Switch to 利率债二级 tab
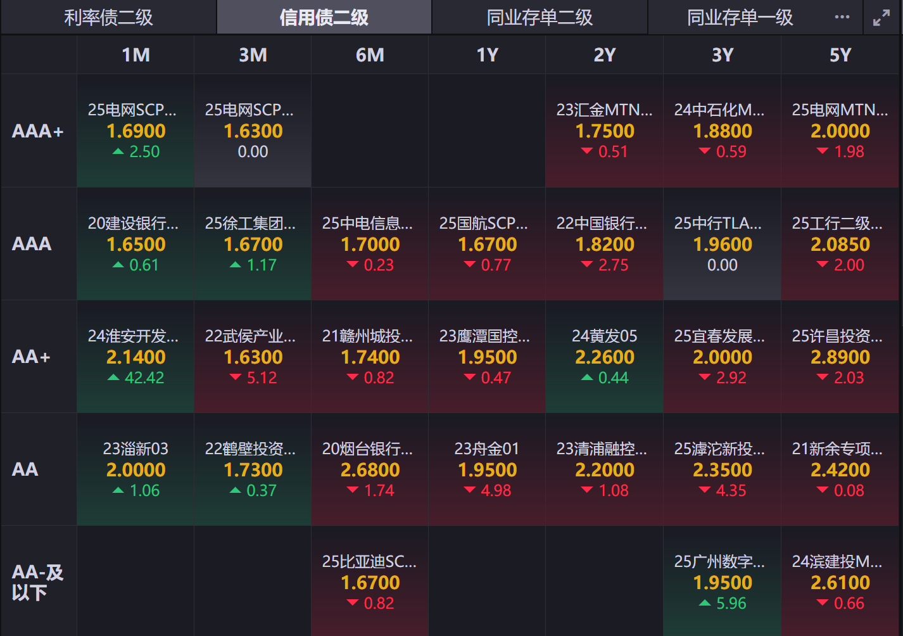903x636 pixels. (x=108, y=17)
